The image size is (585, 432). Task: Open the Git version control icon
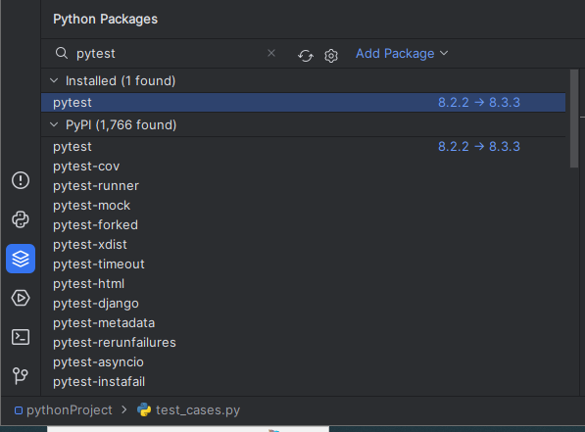click(21, 375)
